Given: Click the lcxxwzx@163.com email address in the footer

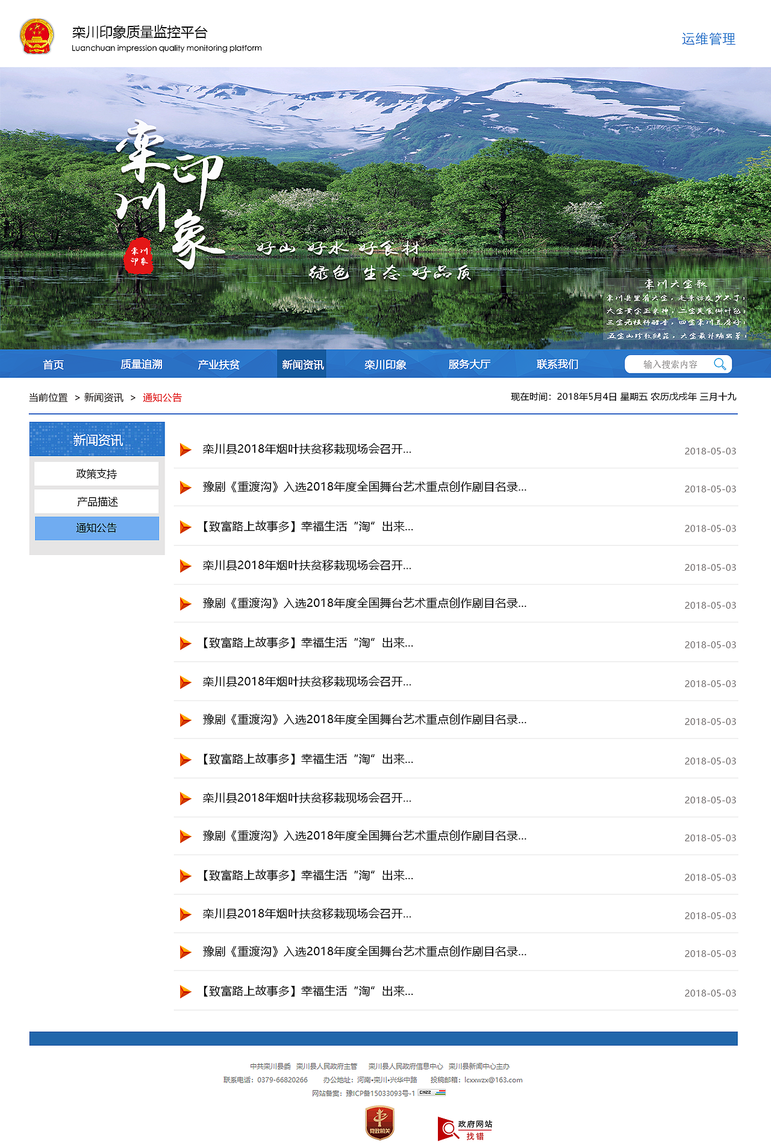Looking at the screenshot, I should click(x=493, y=1080).
